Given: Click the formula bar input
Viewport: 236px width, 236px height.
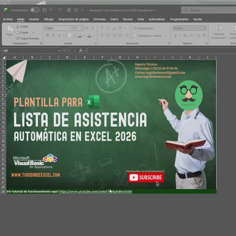Looking at the screenshot, I should coord(162,51).
